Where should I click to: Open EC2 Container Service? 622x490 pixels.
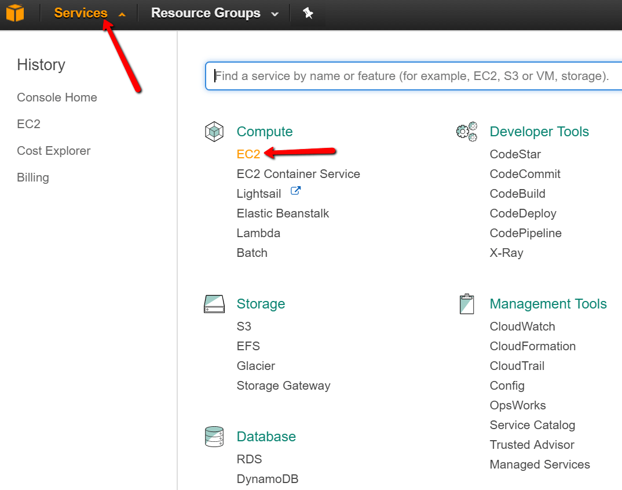[298, 174]
